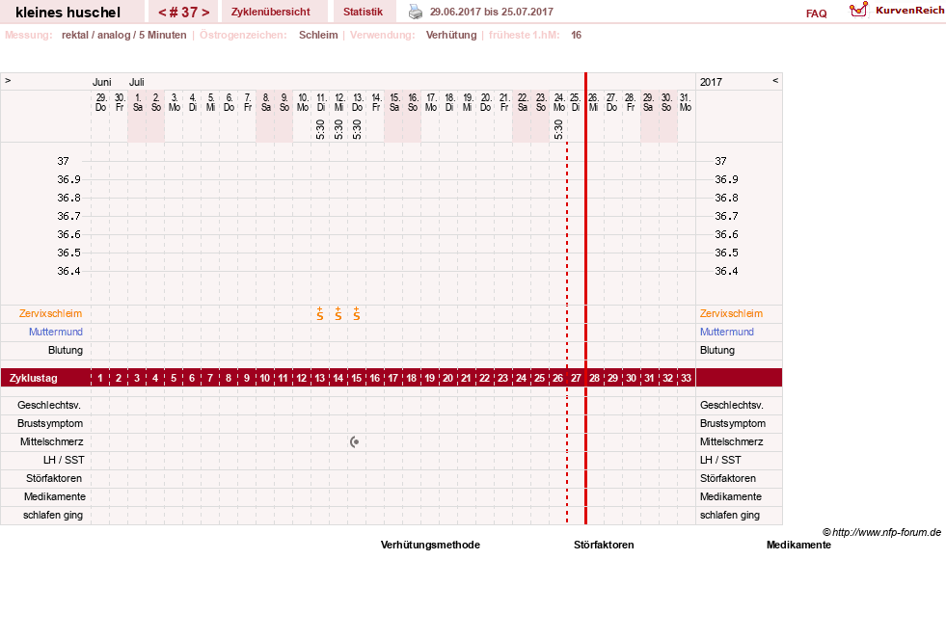The width and height of the screenshot is (946, 640).
Task: Open the Statistik tab
Action: [x=363, y=12]
